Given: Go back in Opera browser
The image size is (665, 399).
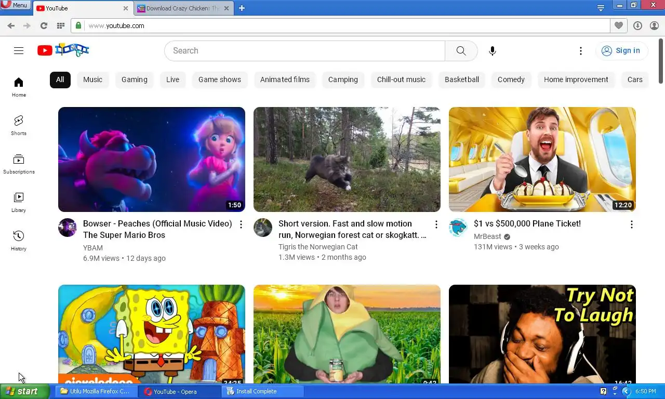Looking at the screenshot, I should (11, 25).
